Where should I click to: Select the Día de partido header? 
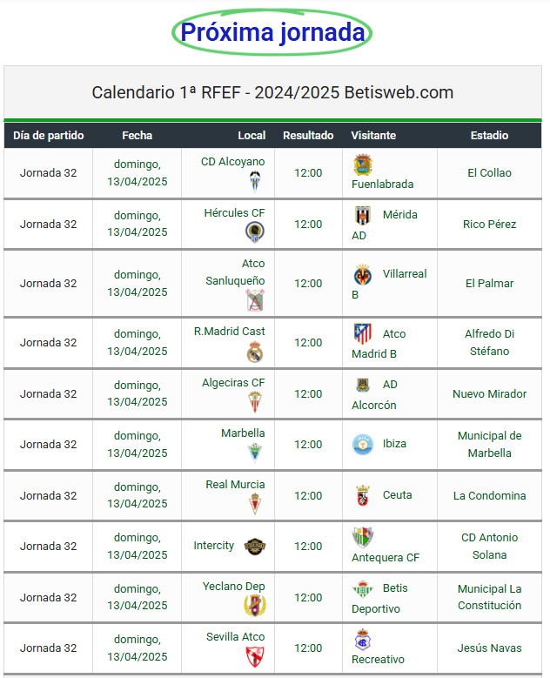(49, 136)
